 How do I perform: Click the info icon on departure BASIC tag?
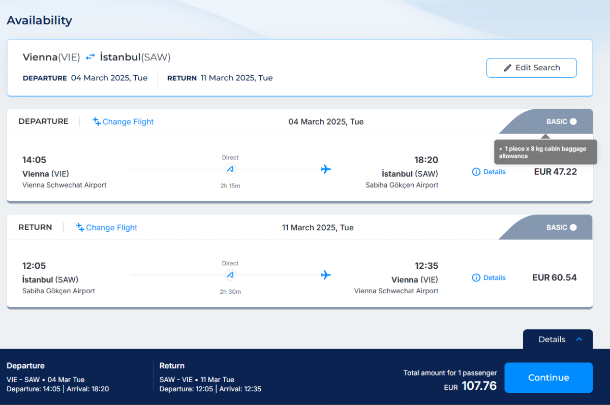[573, 121]
